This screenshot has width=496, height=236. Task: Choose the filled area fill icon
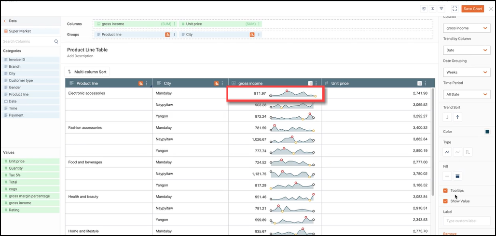[458, 176]
